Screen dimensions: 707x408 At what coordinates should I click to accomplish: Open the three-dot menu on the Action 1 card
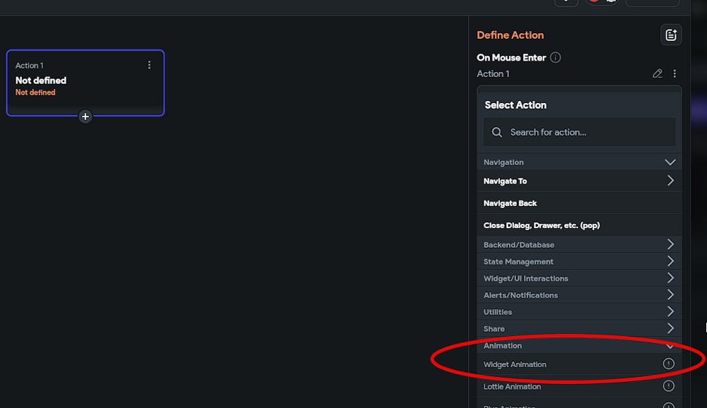[x=149, y=64]
